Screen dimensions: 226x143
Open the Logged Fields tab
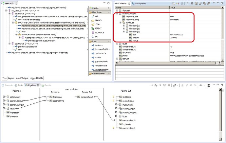point(36,78)
